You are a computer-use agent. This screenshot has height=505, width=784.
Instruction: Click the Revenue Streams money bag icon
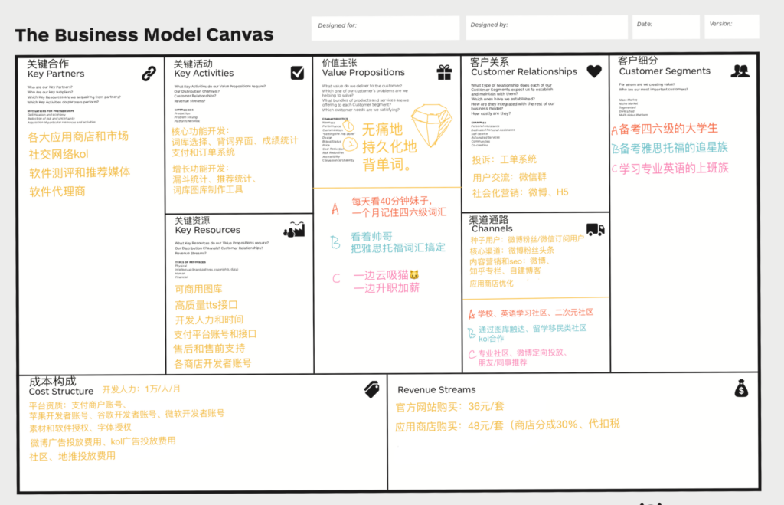740,389
